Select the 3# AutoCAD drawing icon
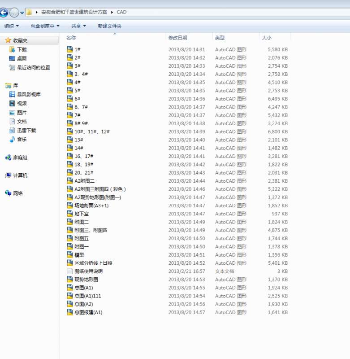 (70, 66)
